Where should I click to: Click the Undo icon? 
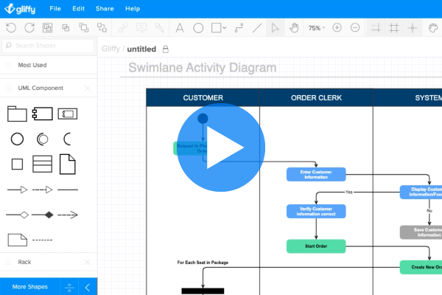click(x=11, y=28)
